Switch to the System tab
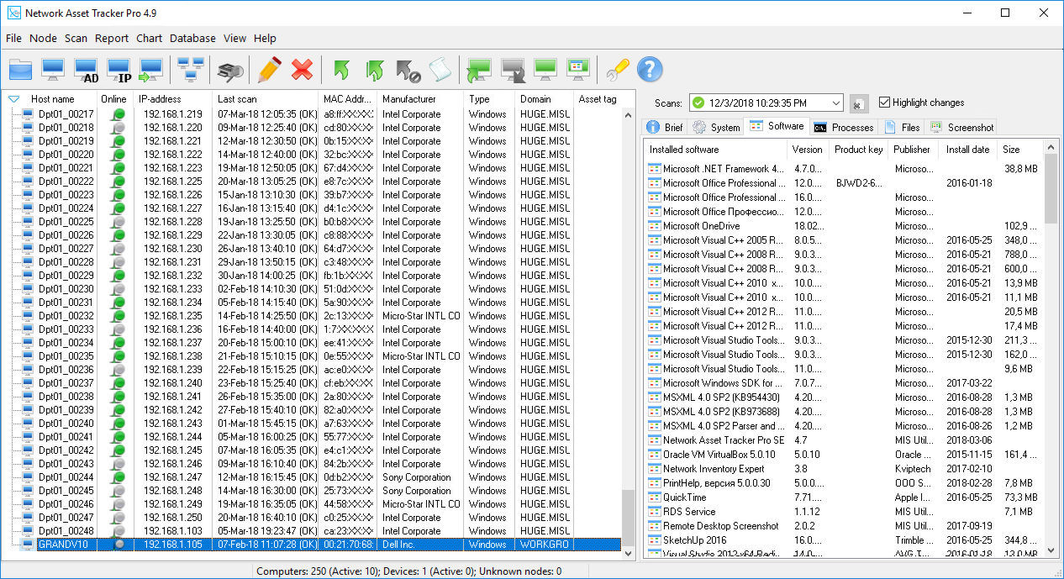Screen dimensions: 1064x579 pos(716,127)
